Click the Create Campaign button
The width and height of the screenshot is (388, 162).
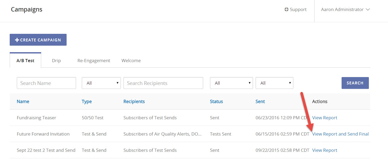coord(38,40)
